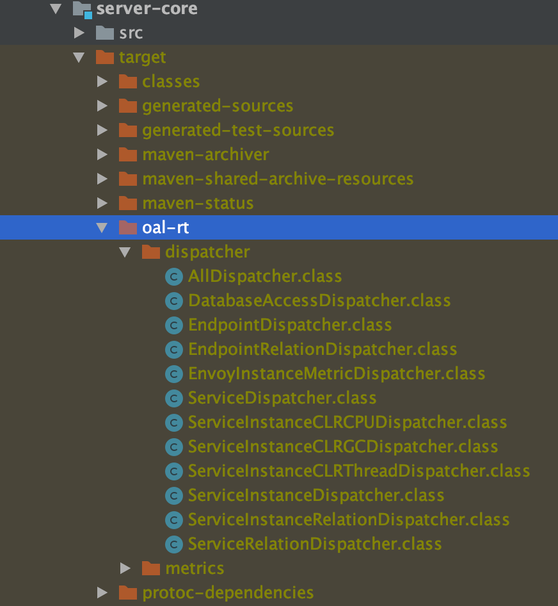Click the EndpointDispatcher.class class icon
The height and width of the screenshot is (606, 558).
[174, 325]
